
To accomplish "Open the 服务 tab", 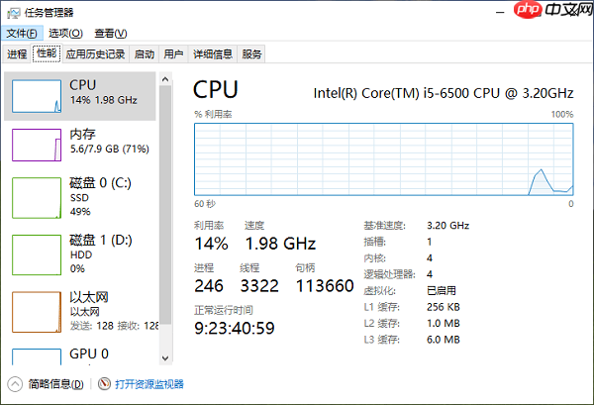I will 252,54.
